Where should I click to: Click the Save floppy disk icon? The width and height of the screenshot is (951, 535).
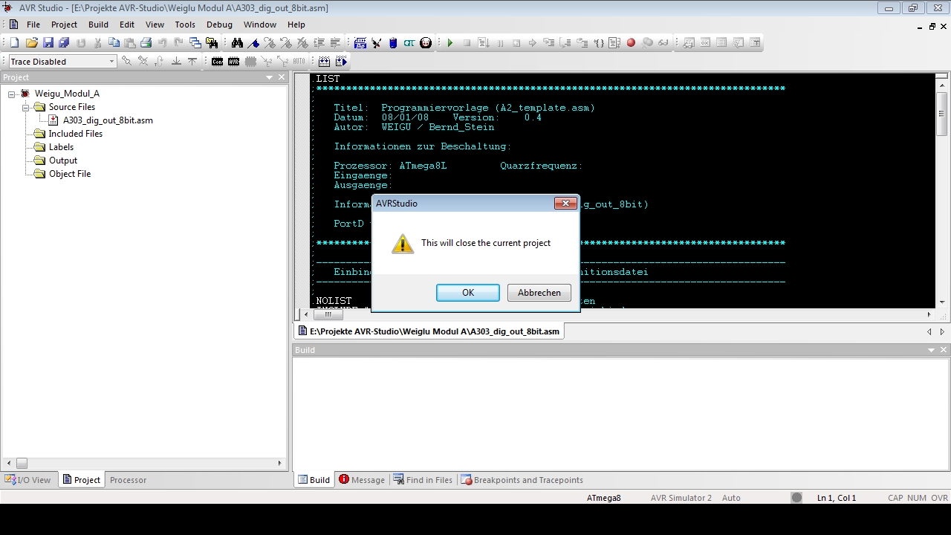tap(48, 43)
